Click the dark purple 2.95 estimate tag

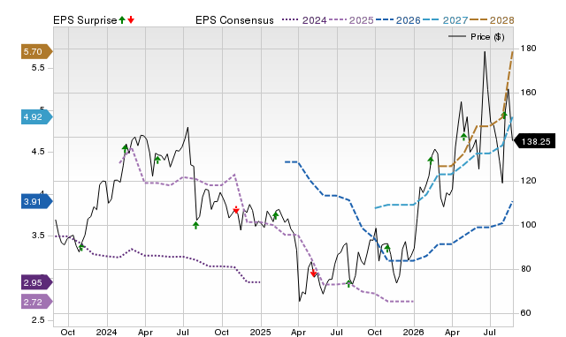point(37,282)
